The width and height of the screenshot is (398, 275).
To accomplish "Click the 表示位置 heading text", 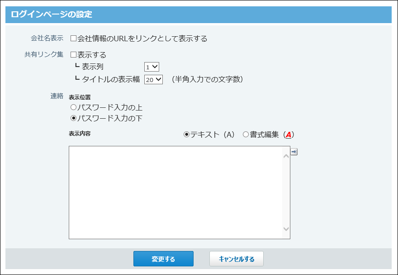I will (80, 97).
